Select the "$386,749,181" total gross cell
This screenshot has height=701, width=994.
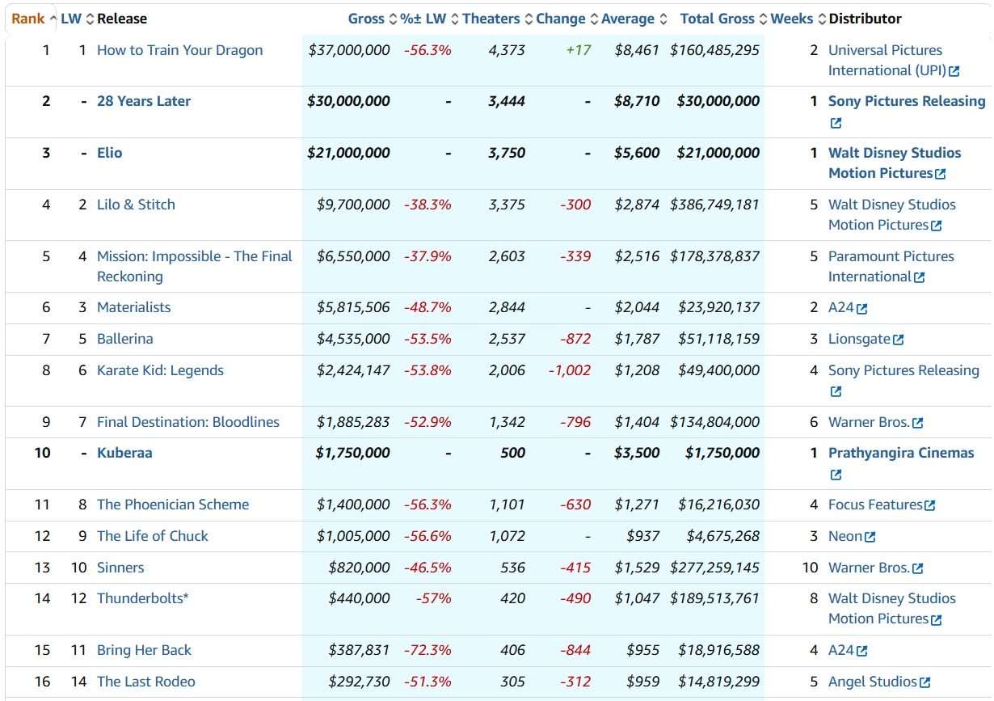coord(714,205)
